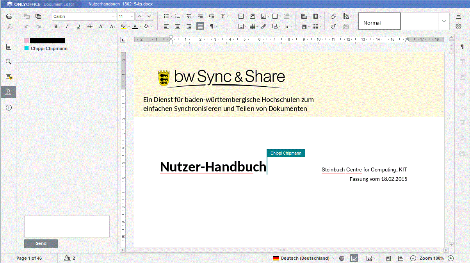The width and height of the screenshot is (470, 264).
Task: Clear style with eraser icon
Action: click(x=333, y=16)
